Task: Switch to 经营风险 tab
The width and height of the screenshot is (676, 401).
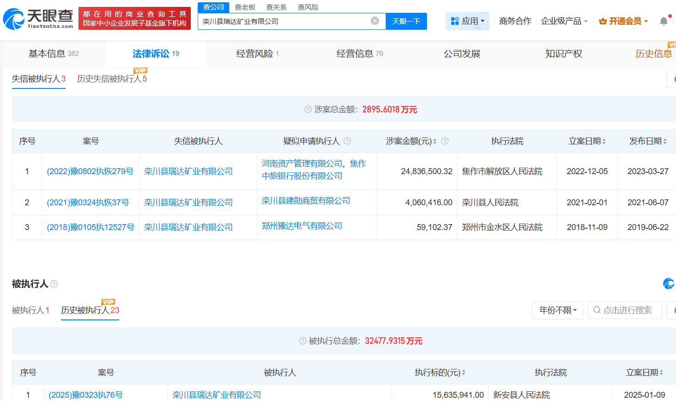Action: pyautogui.click(x=257, y=54)
